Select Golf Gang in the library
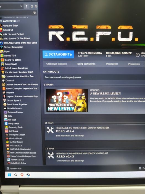The height and width of the screenshot is (194, 145). tap(13, 131)
